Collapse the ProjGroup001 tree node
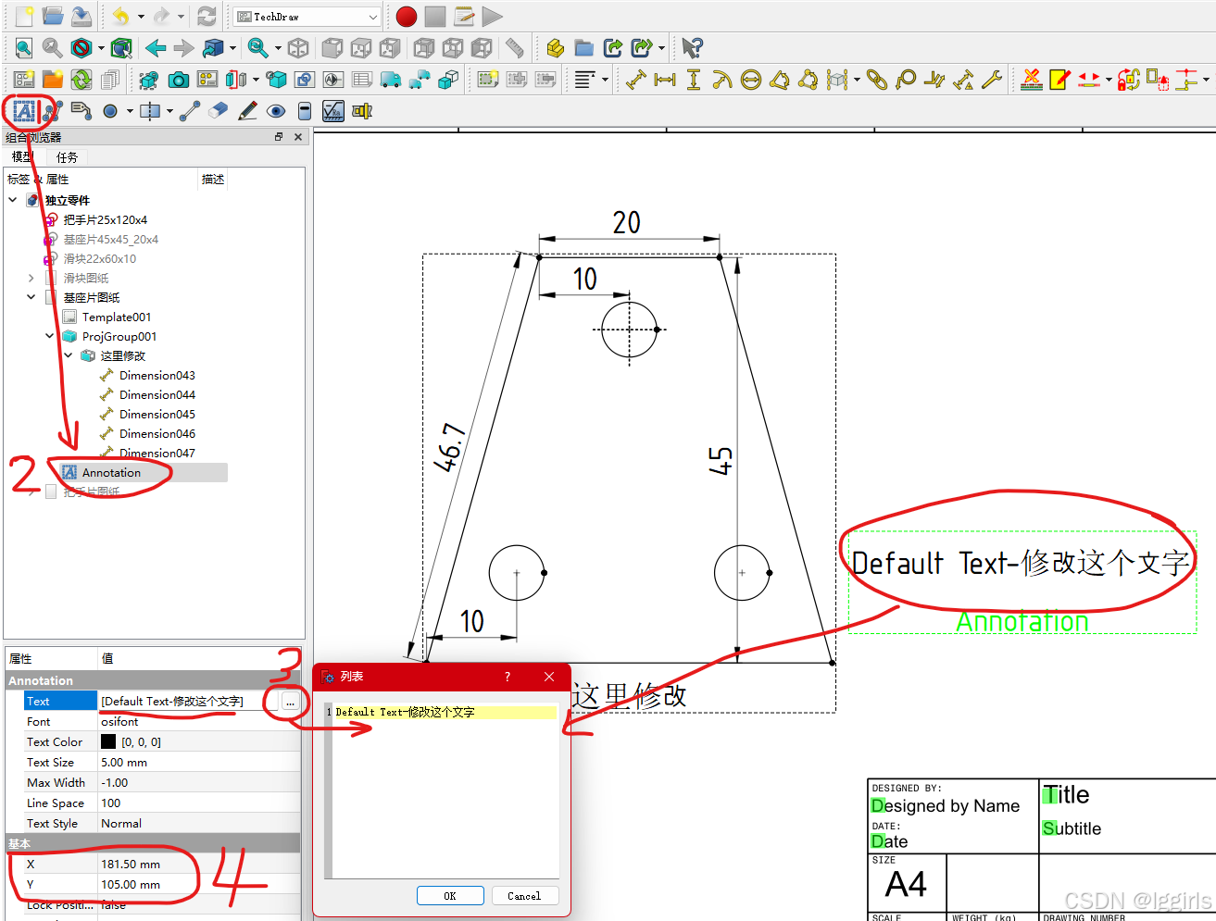1216x921 pixels. click(x=50, y=336)
